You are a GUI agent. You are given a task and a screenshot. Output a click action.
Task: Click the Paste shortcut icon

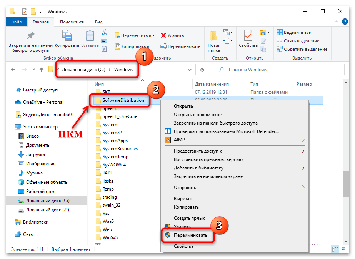coord(104,49)
